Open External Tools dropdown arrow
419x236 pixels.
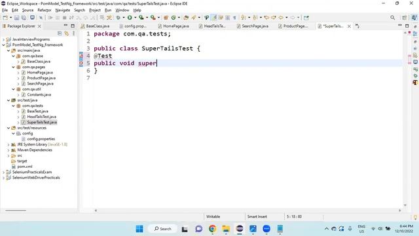[158, 18]
